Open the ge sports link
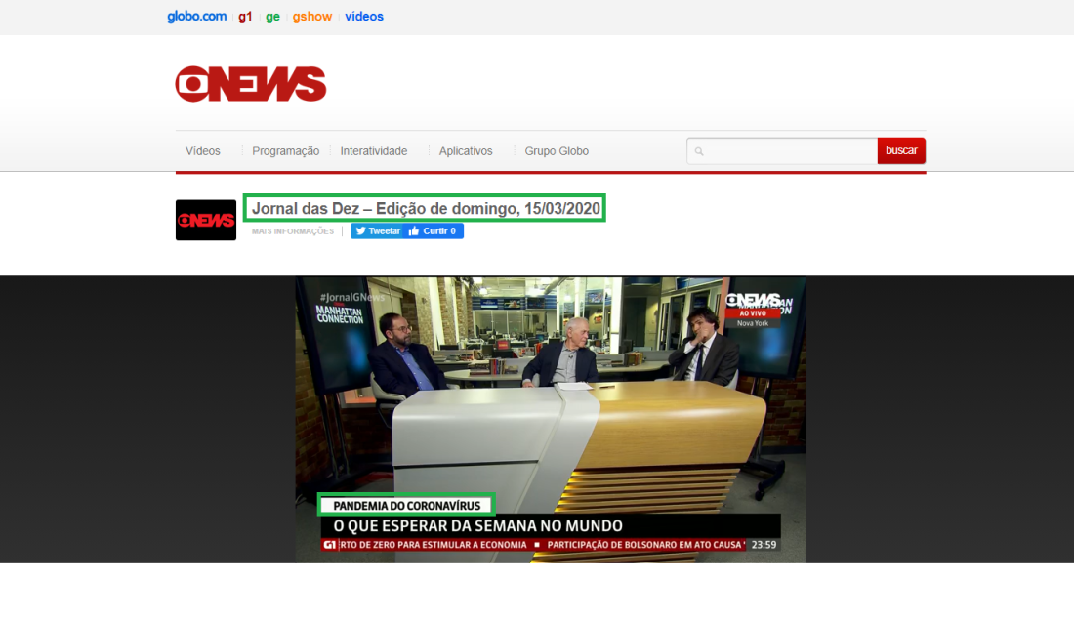Screen dimensions: 1074x624 pos(272,17)
